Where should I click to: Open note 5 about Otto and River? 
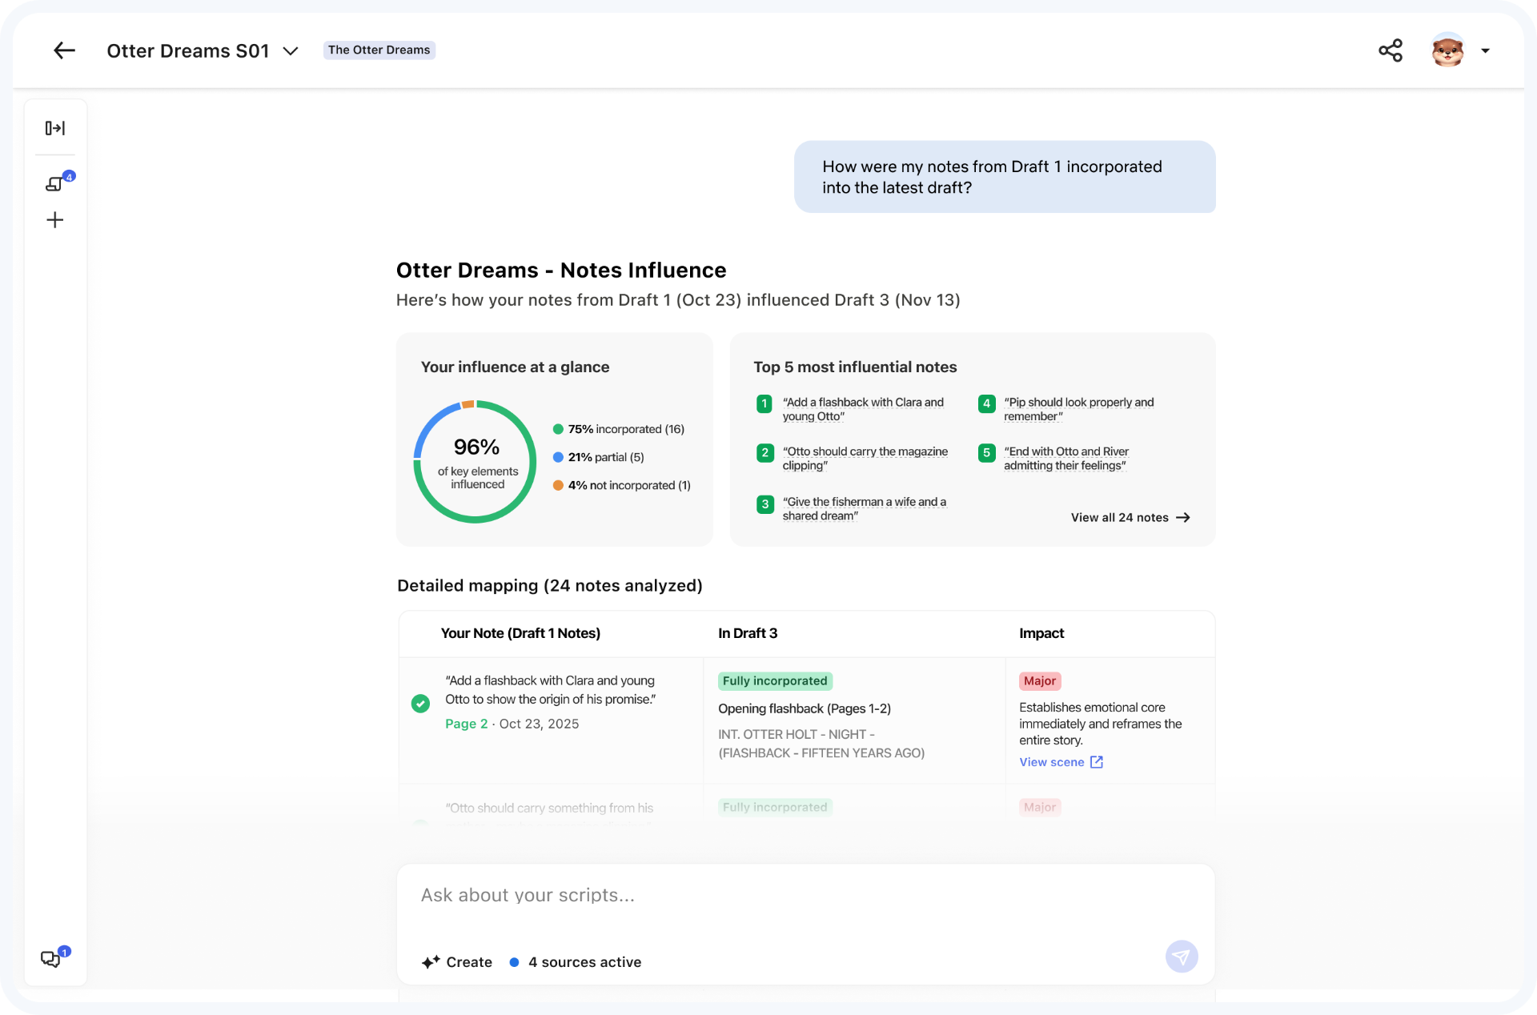tap(1066, 459)
